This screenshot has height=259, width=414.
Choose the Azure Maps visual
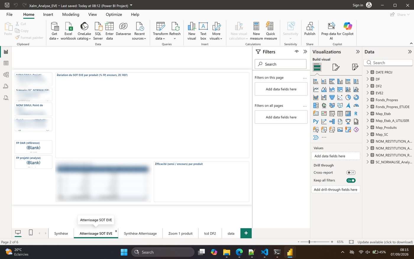348,105
